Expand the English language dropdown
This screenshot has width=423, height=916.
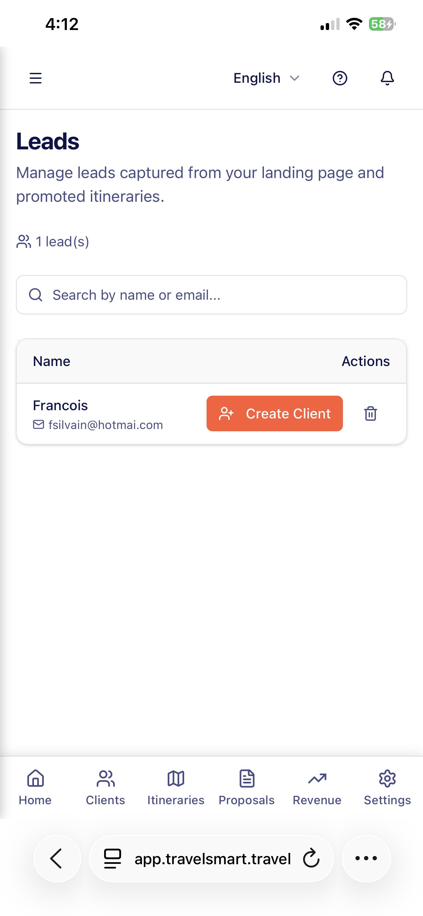point(267,78)
